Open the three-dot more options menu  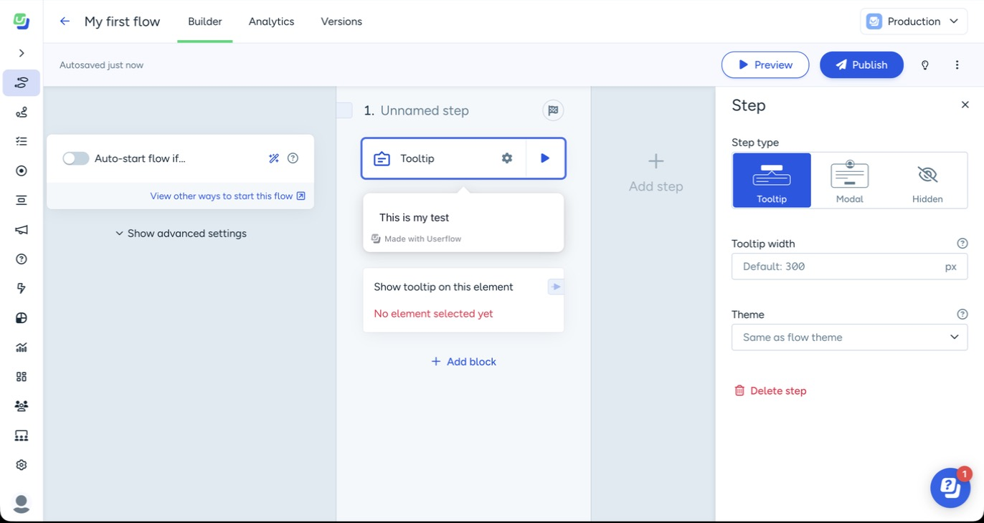point(957,64)
